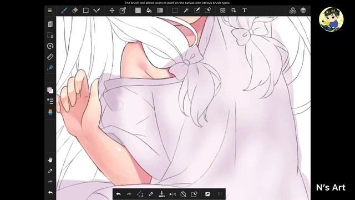This screenshot has height=200, width=355.
Task: Open the hamburger main menu
Action: pos(50,11)
